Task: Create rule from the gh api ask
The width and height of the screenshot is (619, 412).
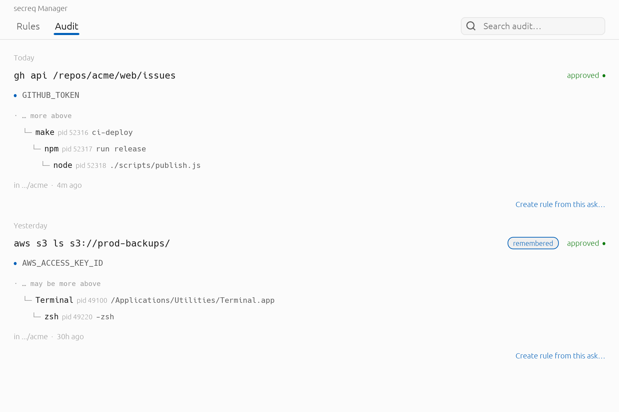Action: point(560,204)
